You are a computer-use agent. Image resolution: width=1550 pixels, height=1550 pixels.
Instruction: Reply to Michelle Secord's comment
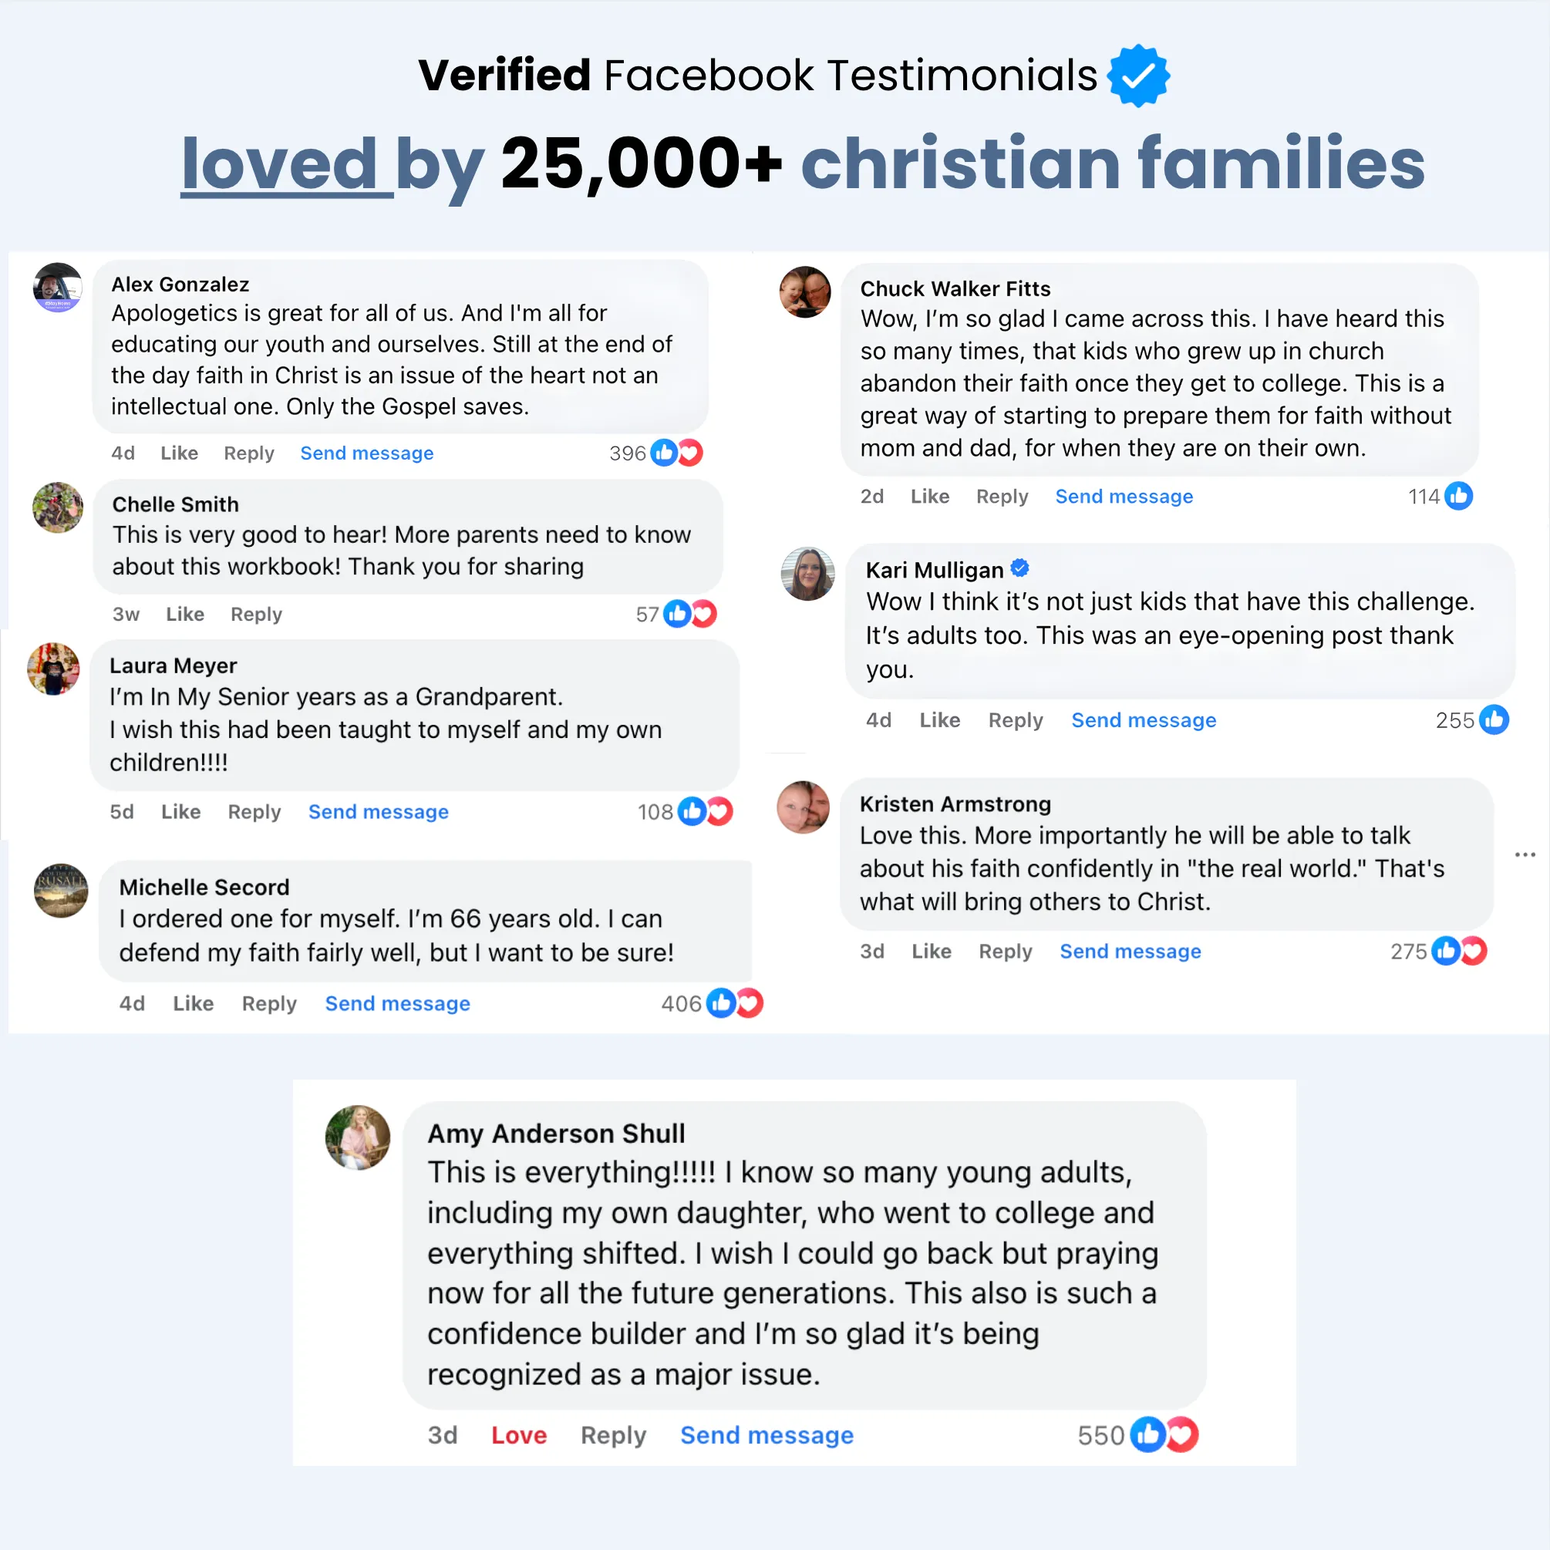point(269,1004)
